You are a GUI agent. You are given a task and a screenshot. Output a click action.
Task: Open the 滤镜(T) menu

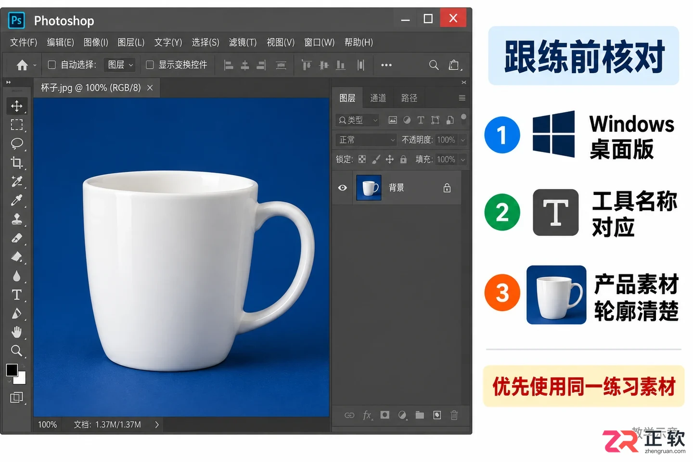tap(243, 42)
